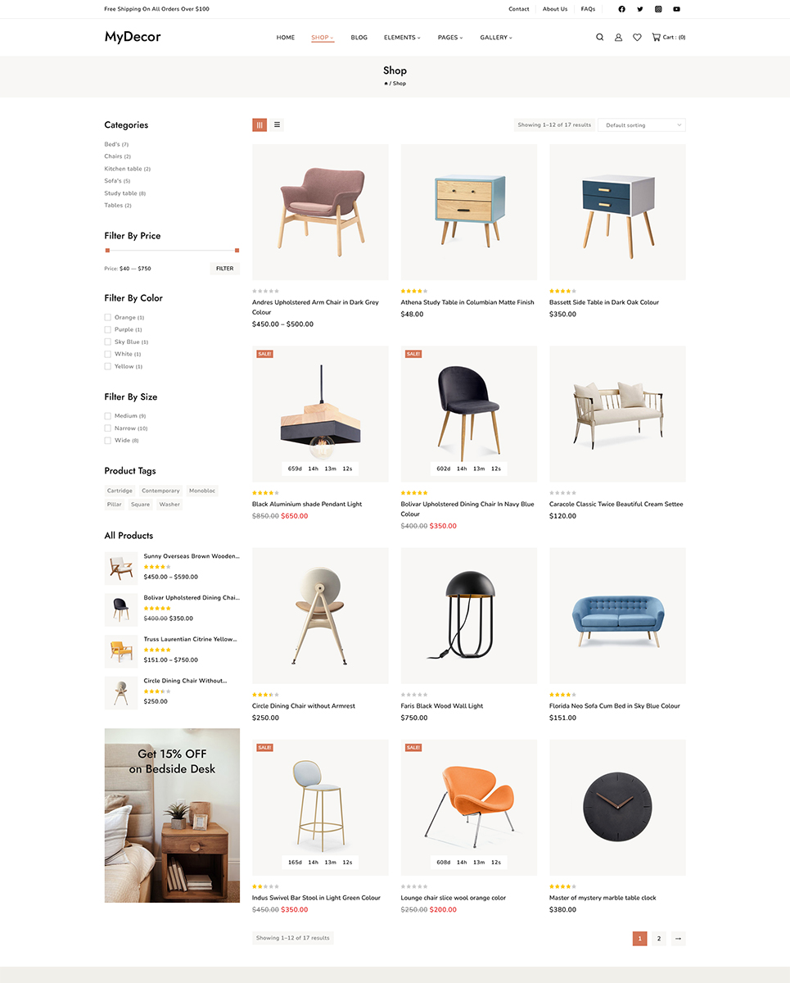Open the Default sorting dropdown

642,125
